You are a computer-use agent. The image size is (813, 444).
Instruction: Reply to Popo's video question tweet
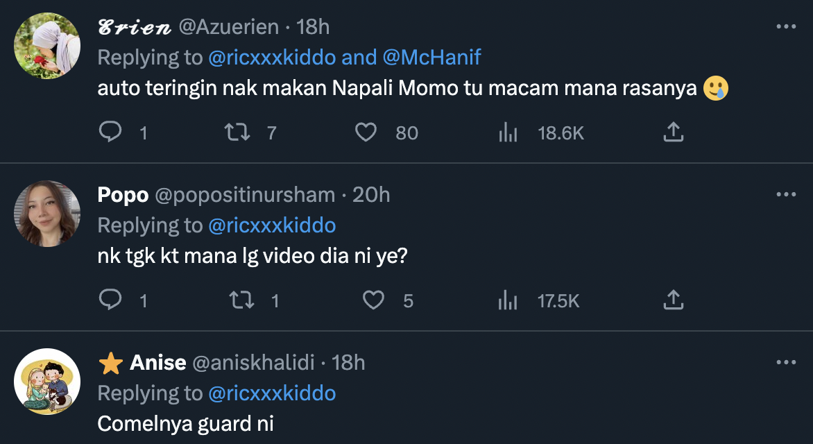(x=111, y=300)
